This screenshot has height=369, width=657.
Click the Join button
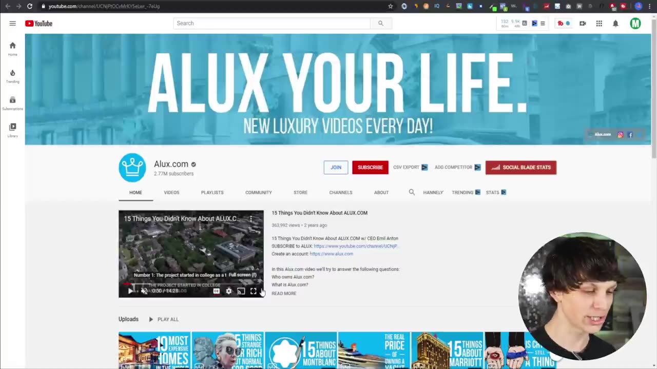pyautogui.click(x=336, y=167)
